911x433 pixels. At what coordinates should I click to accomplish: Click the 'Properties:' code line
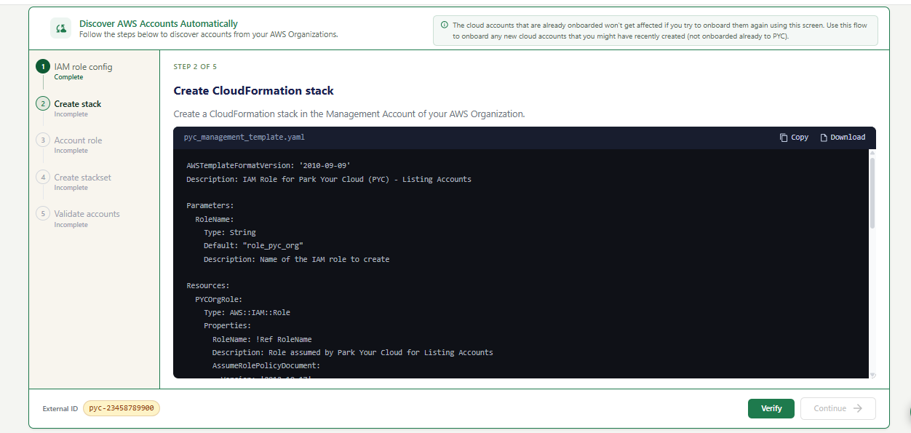pyautogui.click(x=227, y=326)
